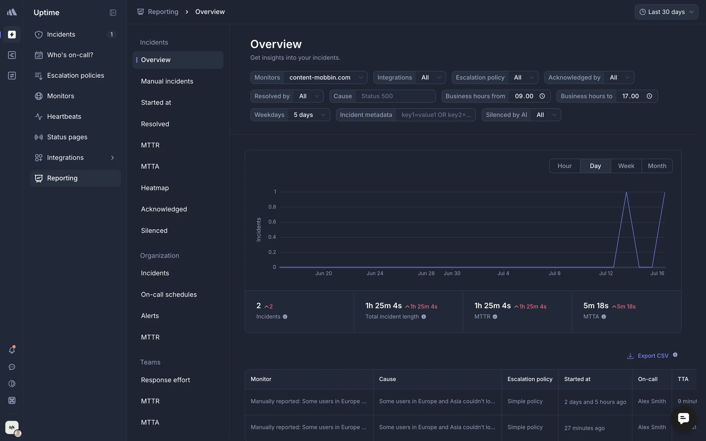Image resolution: width=706 pixels, height=441 pixels.
Task: Open the command shortcut icon in sidebar
Action: tap(12, 401)
